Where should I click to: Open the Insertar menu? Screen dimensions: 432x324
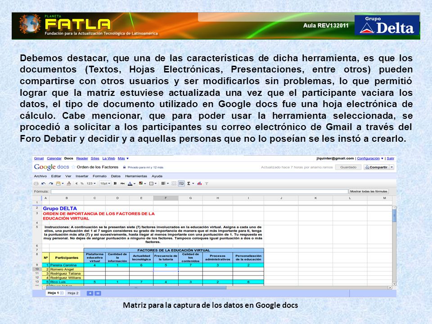click(x=82, y=176)
